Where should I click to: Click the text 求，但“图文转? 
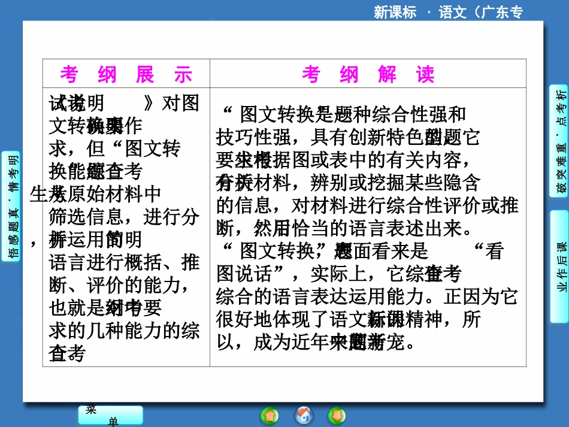coord(114,149)
